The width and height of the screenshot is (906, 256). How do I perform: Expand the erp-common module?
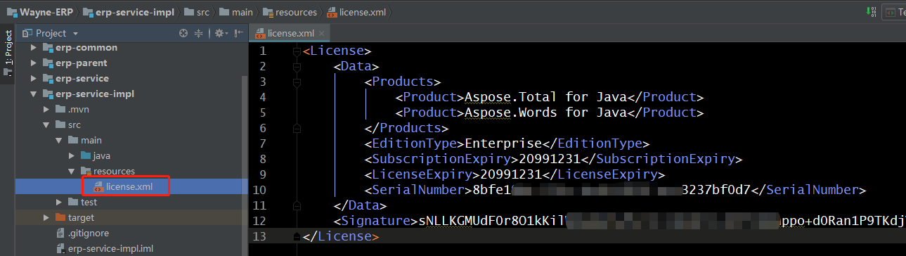[33, 48]
